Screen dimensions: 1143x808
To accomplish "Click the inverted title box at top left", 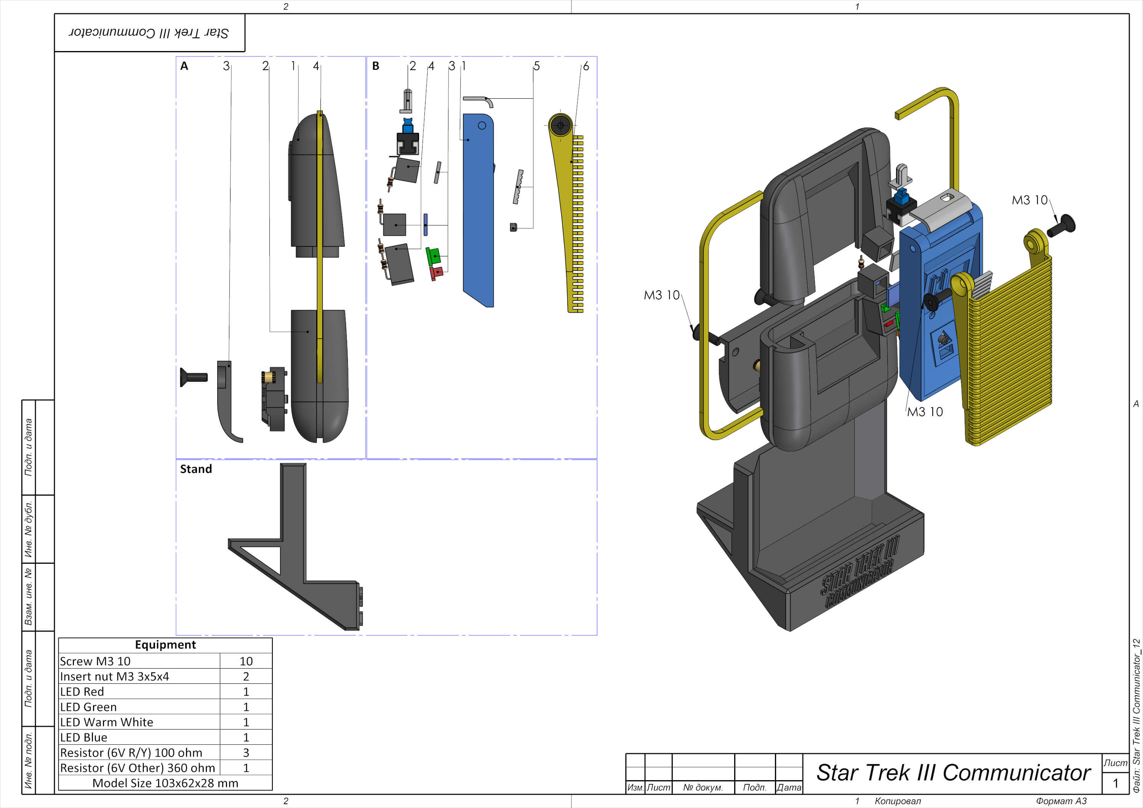I will [x=149, y=33].
